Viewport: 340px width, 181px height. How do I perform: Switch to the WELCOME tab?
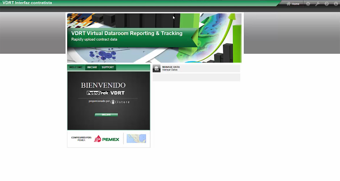[76, 67]
